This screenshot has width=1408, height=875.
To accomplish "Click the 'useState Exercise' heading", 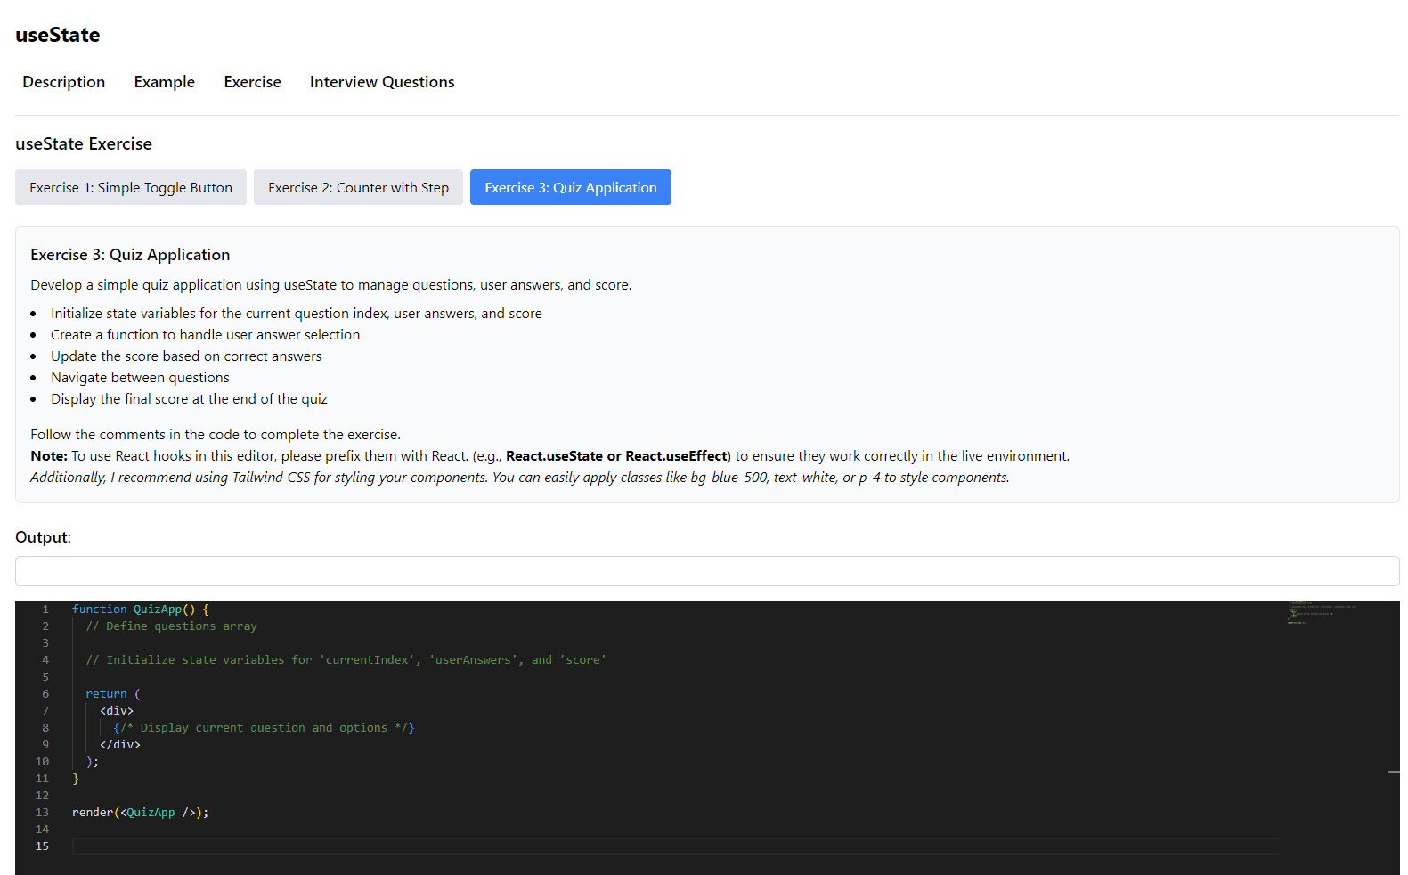I will [84, 143].
